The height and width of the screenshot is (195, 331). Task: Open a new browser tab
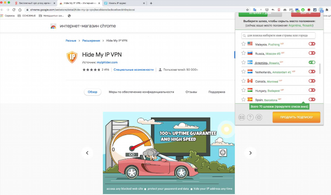[x=151, y=3]
